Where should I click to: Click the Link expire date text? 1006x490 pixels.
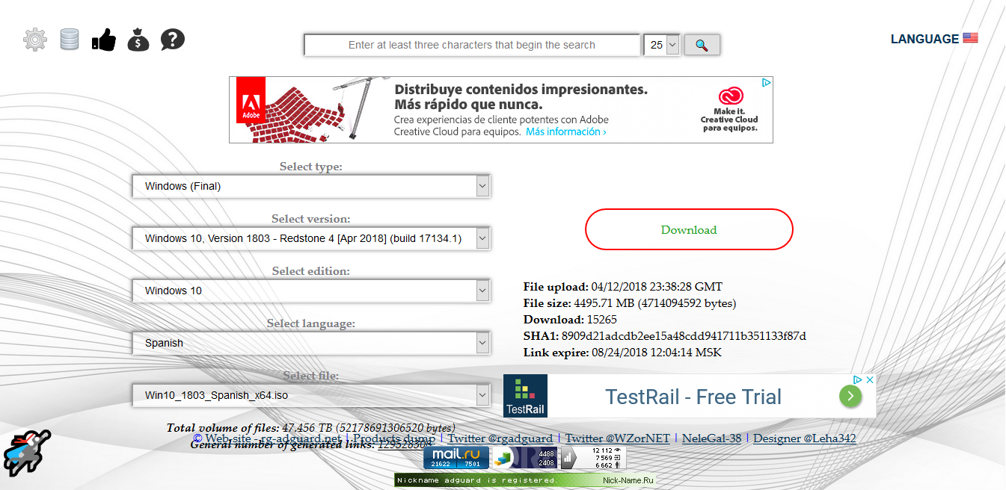click(x=657, y=353)
